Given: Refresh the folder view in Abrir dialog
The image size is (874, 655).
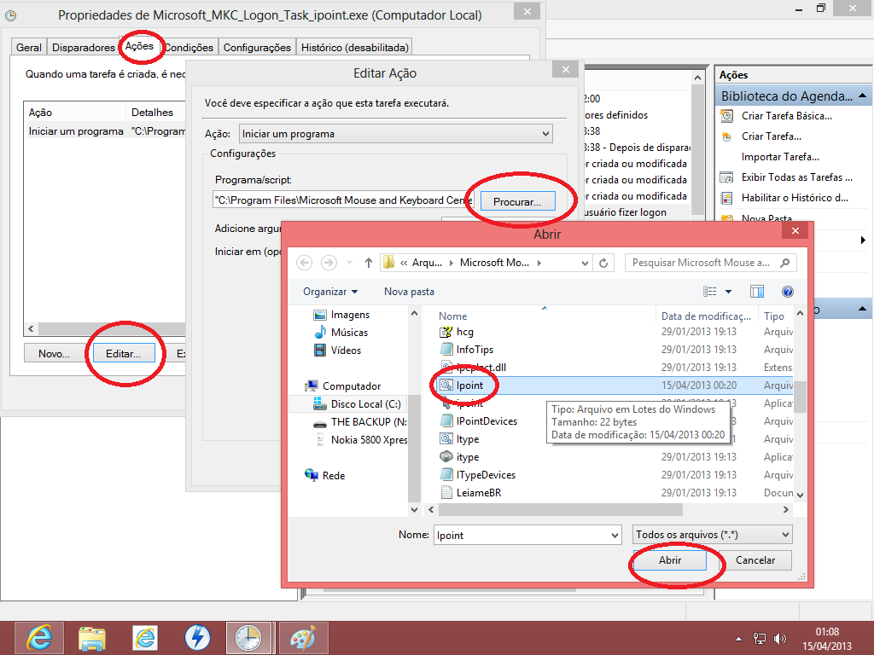Looking at the screenshot, I should click(603, 263).
